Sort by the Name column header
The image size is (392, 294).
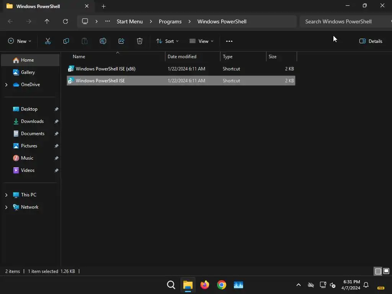point(116,57)
